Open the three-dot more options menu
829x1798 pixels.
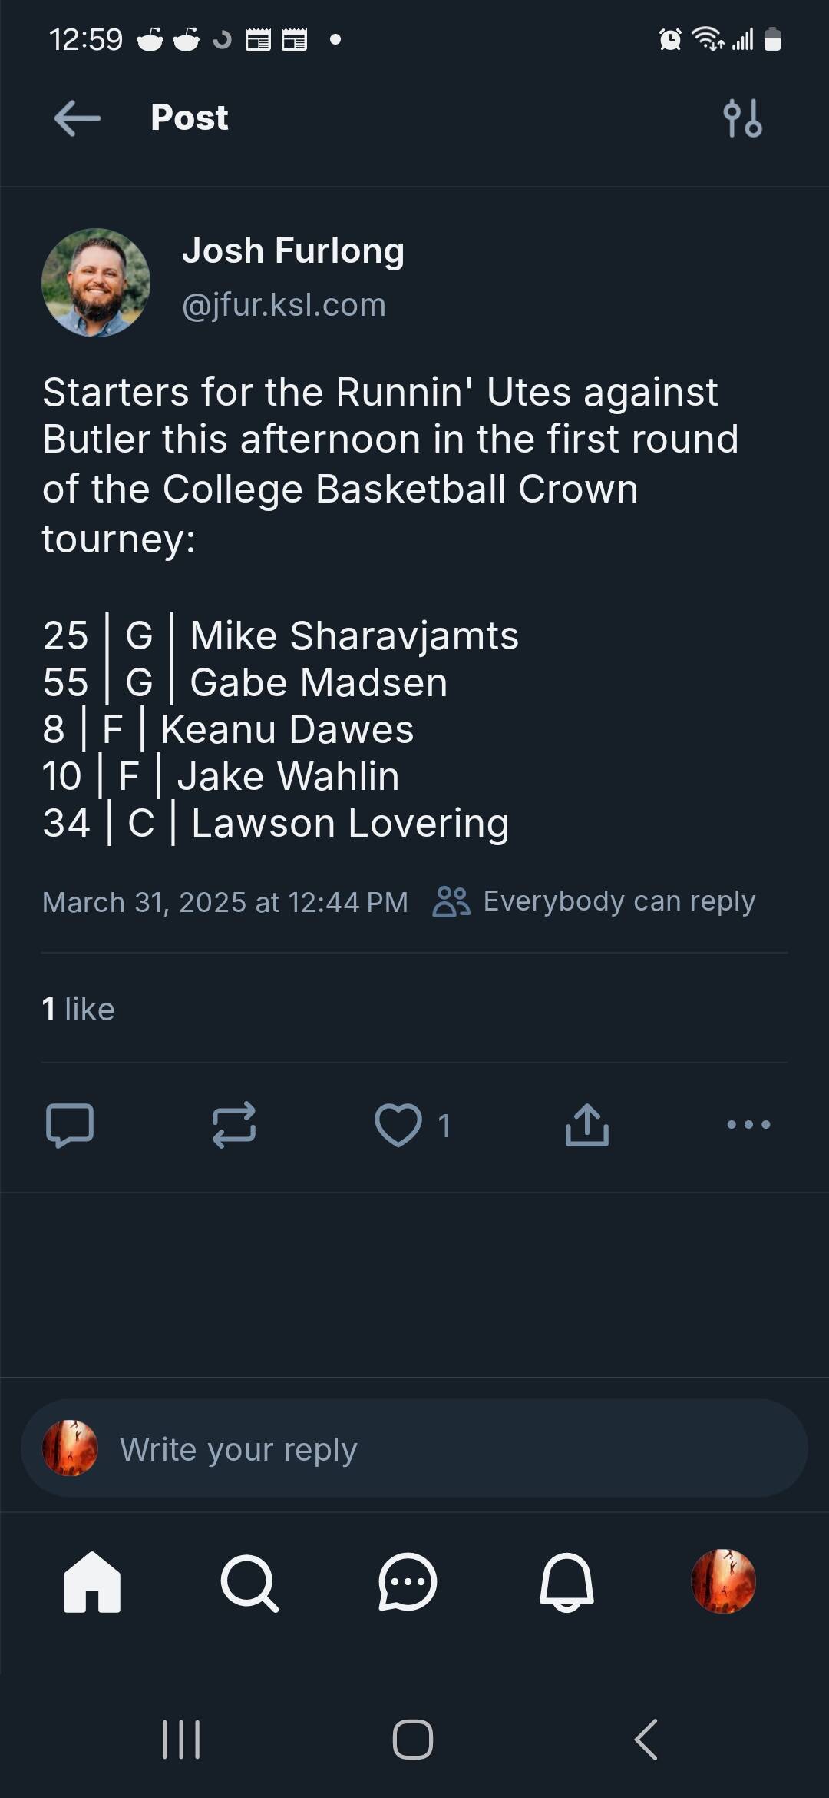[x=748, y=1125]
